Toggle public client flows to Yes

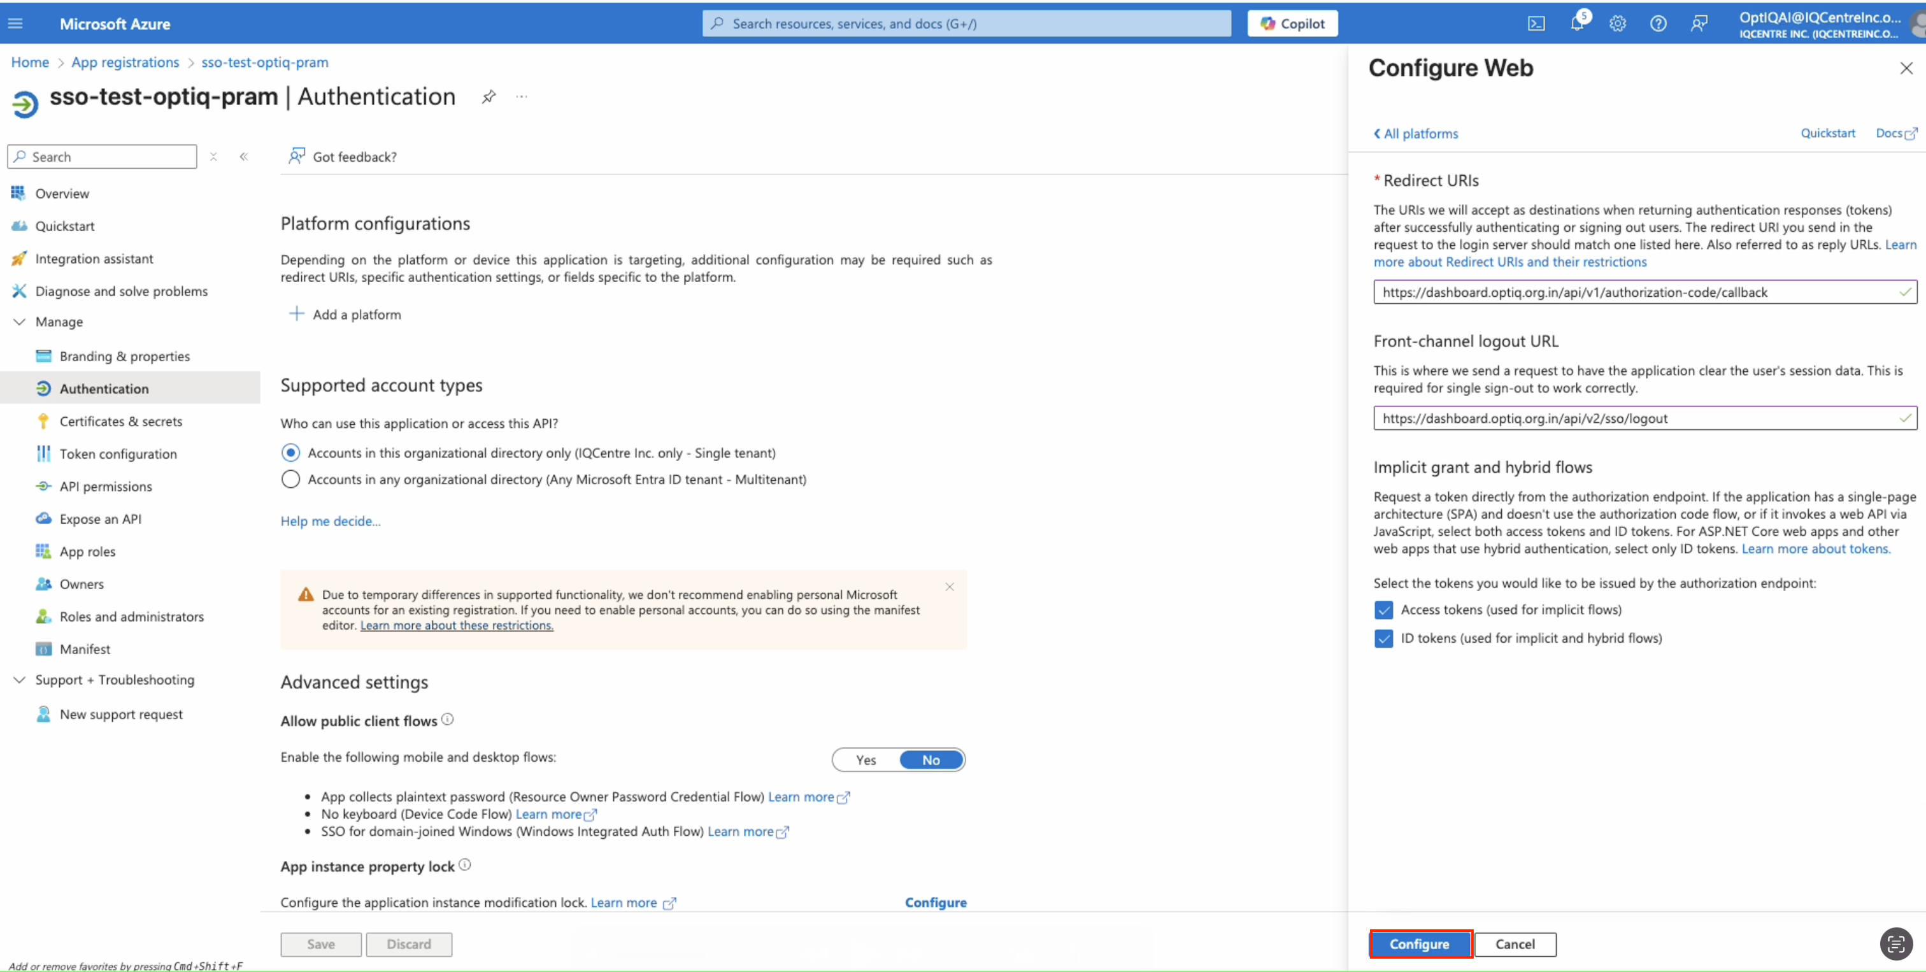tap(866, 760)
